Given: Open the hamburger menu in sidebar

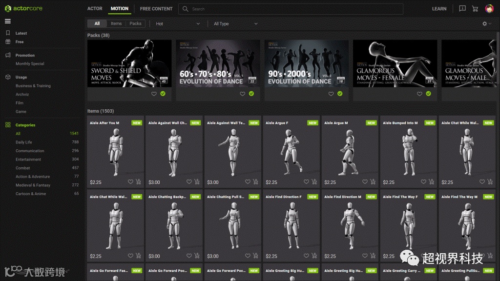Looking at the screenshot, I should pos(8,21).
